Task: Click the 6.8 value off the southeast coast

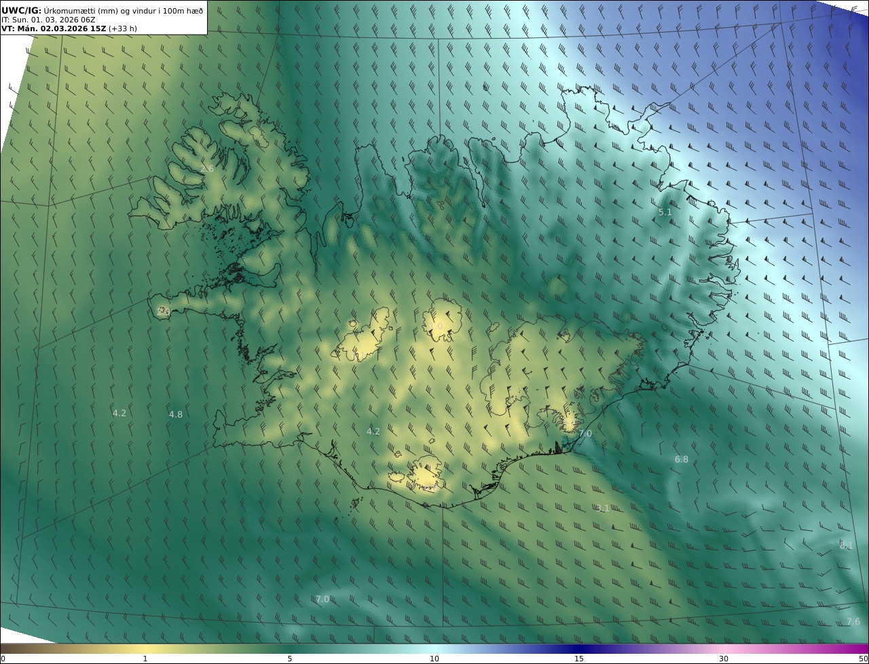Action: click(x=682, y=460)
